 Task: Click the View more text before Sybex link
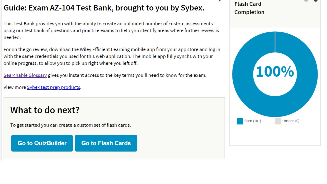pyautogui.click(x=15, y=87)
